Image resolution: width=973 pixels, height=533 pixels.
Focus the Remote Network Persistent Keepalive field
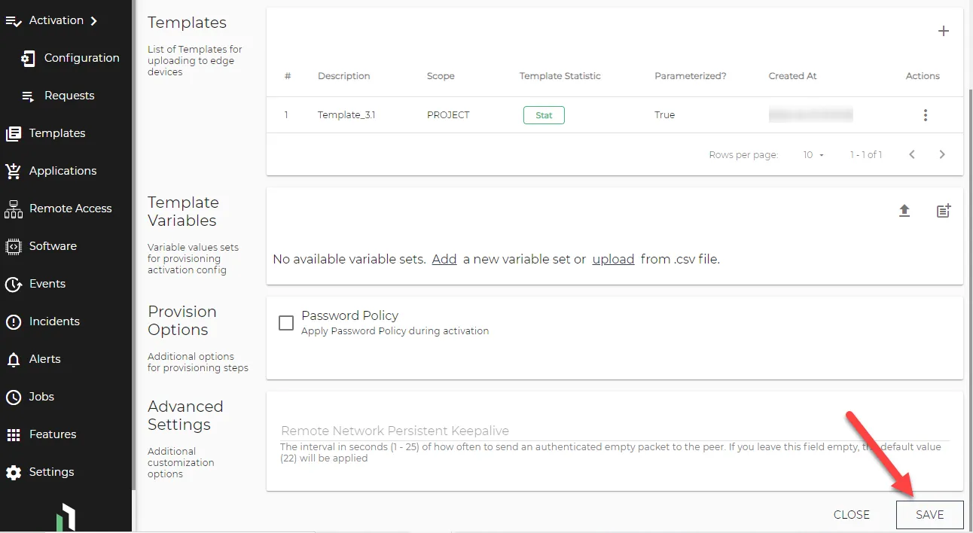pos(615,431)
